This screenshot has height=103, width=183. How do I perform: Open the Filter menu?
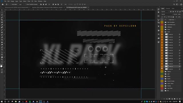click(29, 1)
